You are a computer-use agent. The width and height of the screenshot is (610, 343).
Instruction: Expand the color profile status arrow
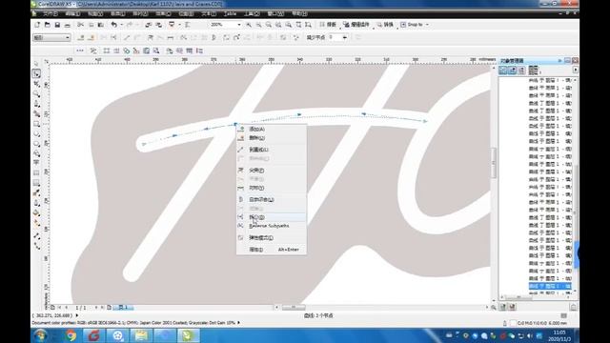pos(238,323)
